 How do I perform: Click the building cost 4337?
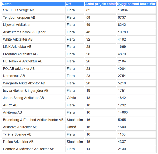(x=136, y=142)
